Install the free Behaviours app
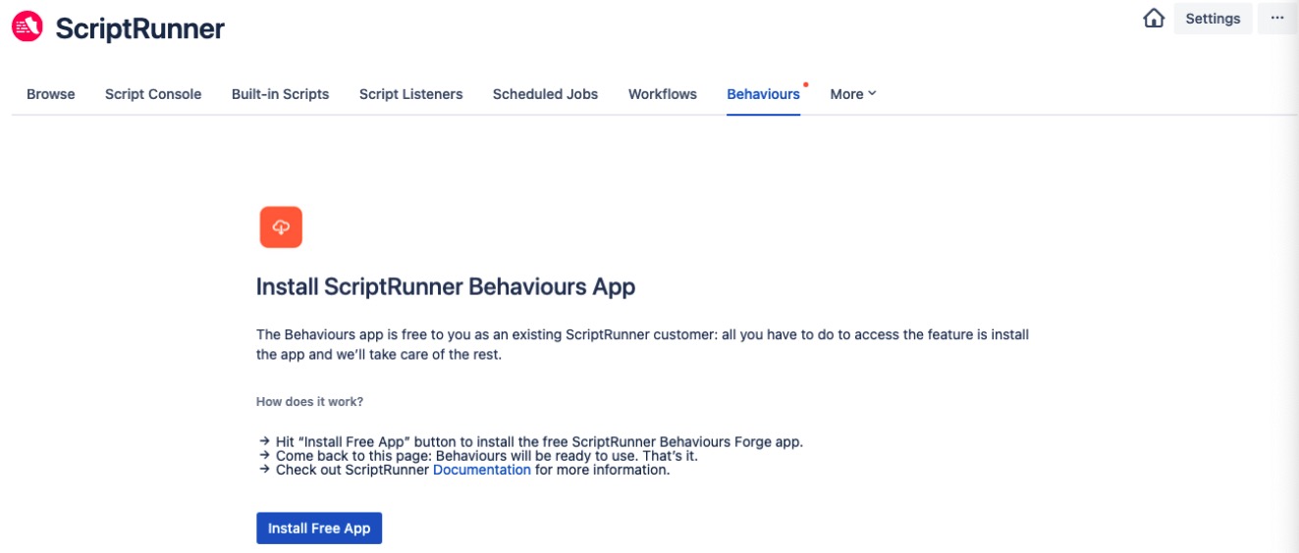 [319, 528]
